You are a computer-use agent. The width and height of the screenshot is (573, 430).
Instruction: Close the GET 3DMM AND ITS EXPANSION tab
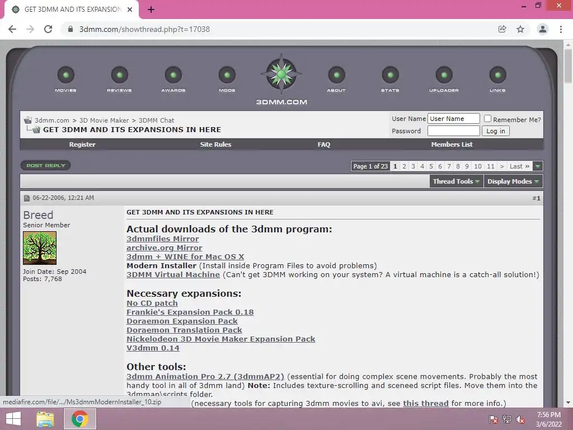[130, 10]
